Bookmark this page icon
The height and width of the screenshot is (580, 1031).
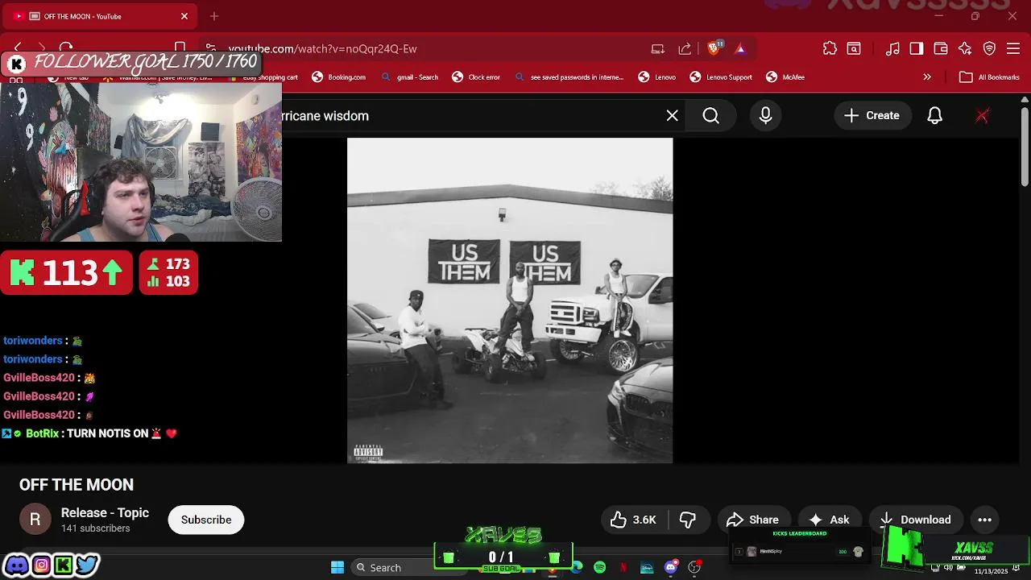click(x=180, y=48)
